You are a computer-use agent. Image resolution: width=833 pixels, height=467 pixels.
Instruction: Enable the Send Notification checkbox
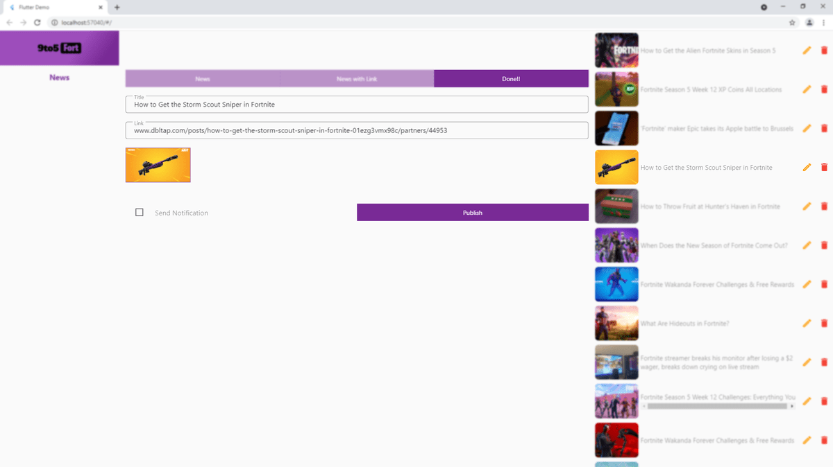tap(139, 212)
